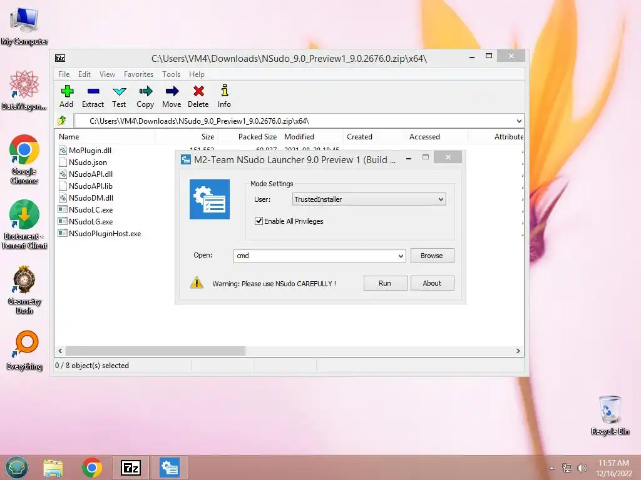Viewport: 641px width, 480px height.
Task: Expand the 7-Zip address bar dropdown
Action: pyautogui.click(x=519, y=121)
